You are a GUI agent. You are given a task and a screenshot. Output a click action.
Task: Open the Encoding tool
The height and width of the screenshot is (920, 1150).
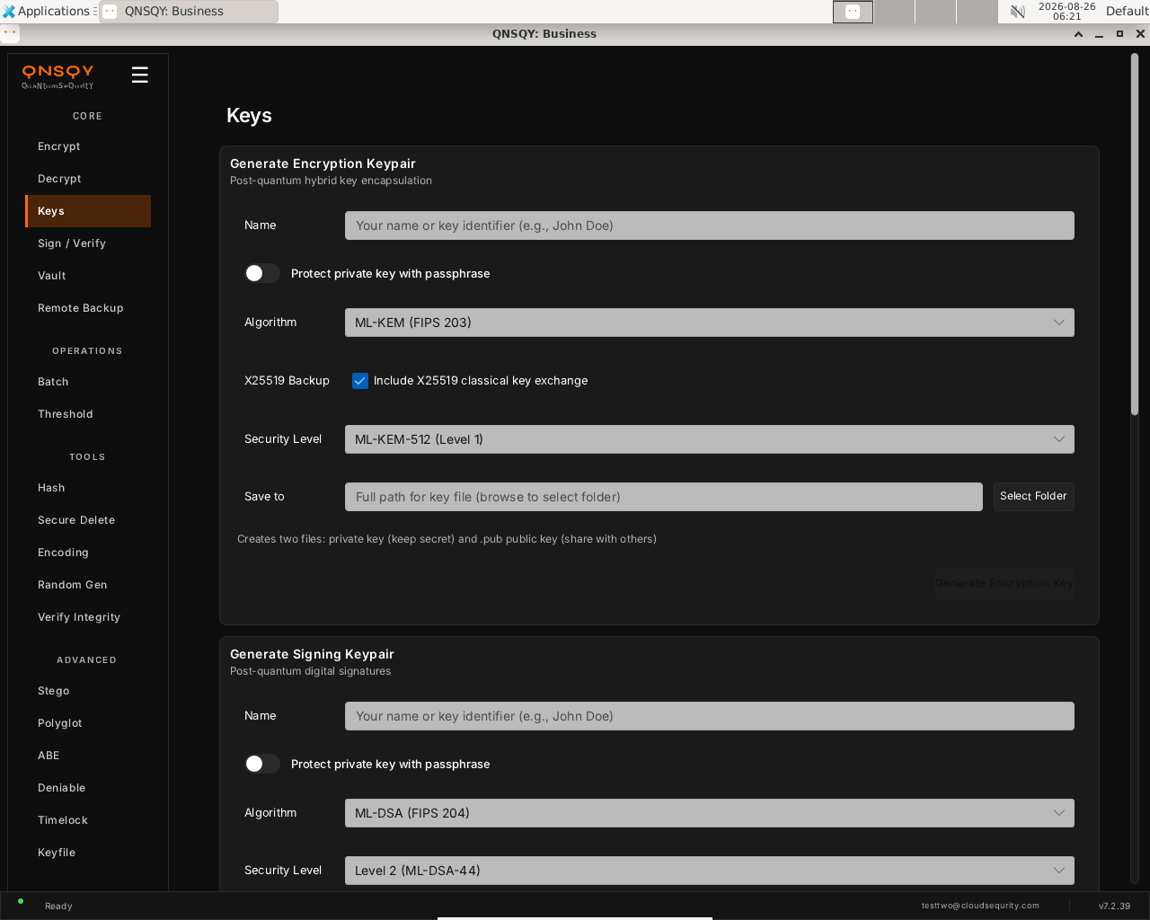tap(88, 553)
